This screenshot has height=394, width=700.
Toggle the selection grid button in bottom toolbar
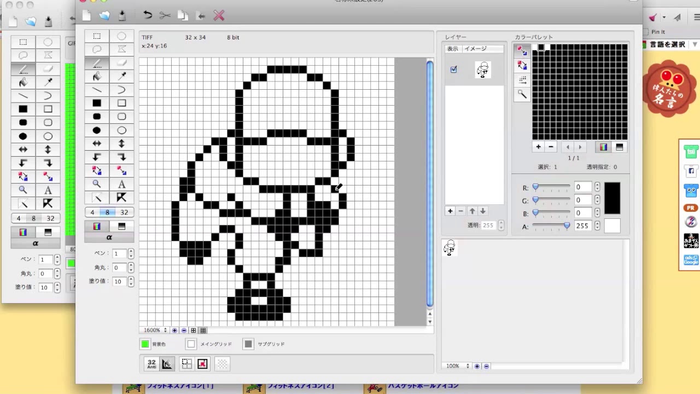pos(186,364)
